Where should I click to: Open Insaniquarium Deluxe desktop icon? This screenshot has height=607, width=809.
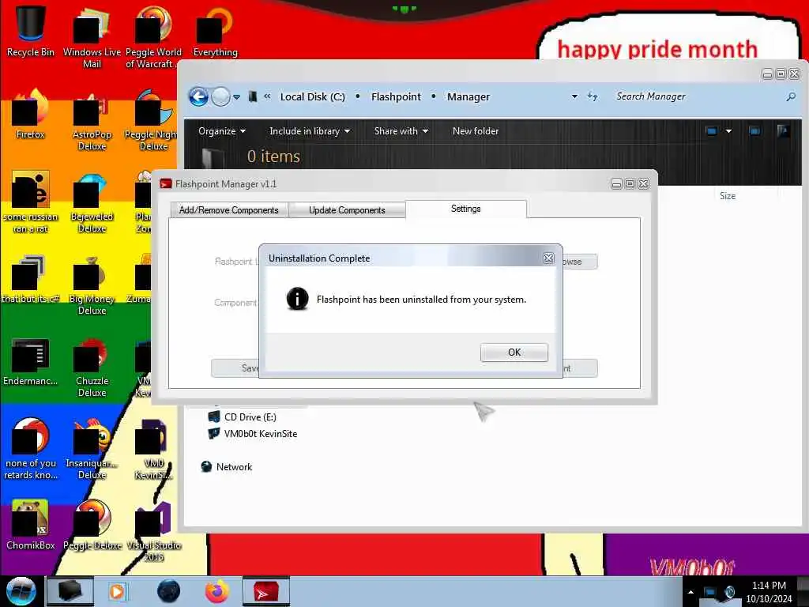tap(92, 449)
